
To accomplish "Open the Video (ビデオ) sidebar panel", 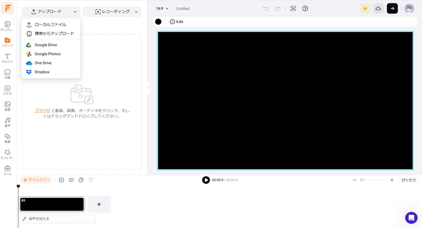I will click(x=7, y=90).
